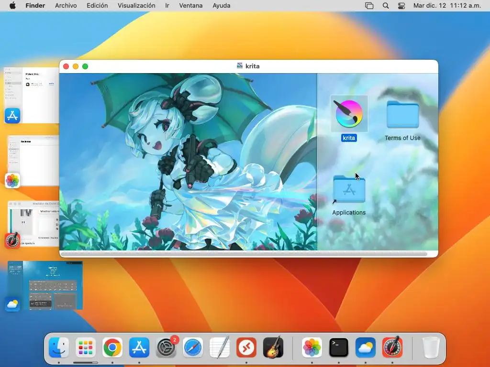Viewport: 490px width, 367px height.
Task: Open the Applications folder shortcut
Action: 349,189
